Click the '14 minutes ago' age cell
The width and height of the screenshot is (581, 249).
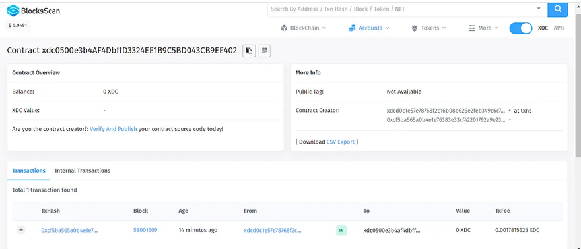coord(198,230)
